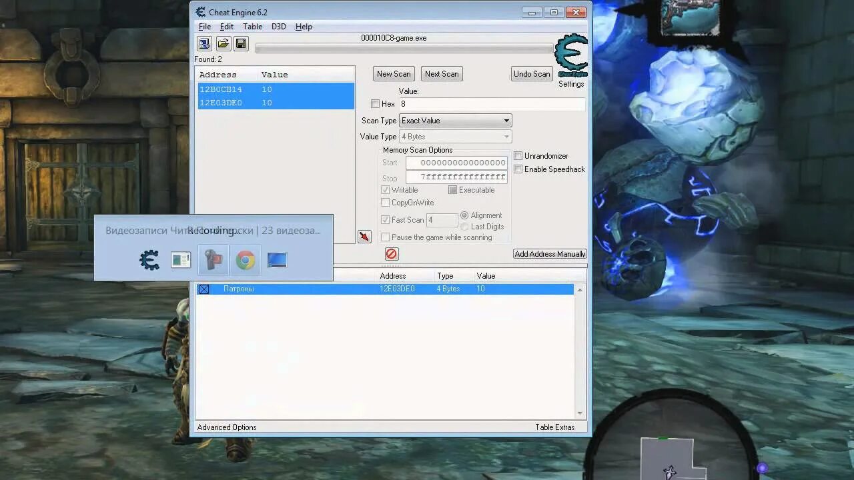This screenshot has height=480, width=854.
Task: Click the red arrow add-address icon
Action: click(x=364, y=237)
